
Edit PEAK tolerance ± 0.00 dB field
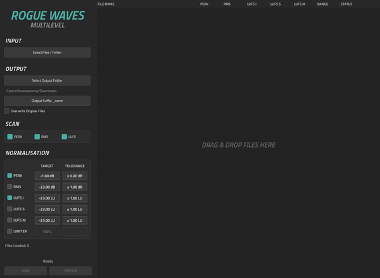[75, 175]
